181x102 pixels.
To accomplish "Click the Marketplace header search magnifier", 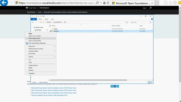I will (150, 8).
